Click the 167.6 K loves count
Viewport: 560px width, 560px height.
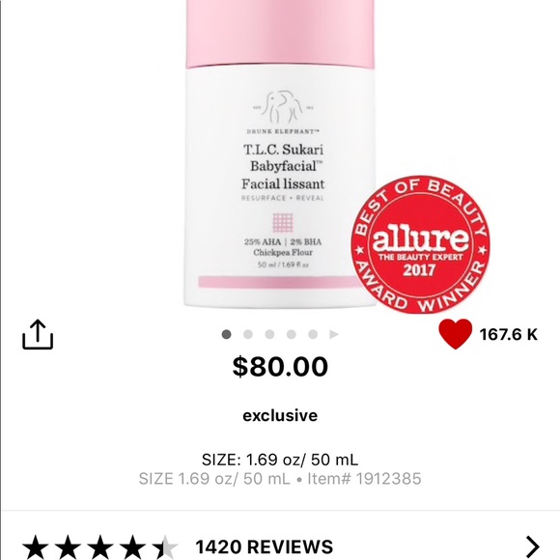(509, 334)
